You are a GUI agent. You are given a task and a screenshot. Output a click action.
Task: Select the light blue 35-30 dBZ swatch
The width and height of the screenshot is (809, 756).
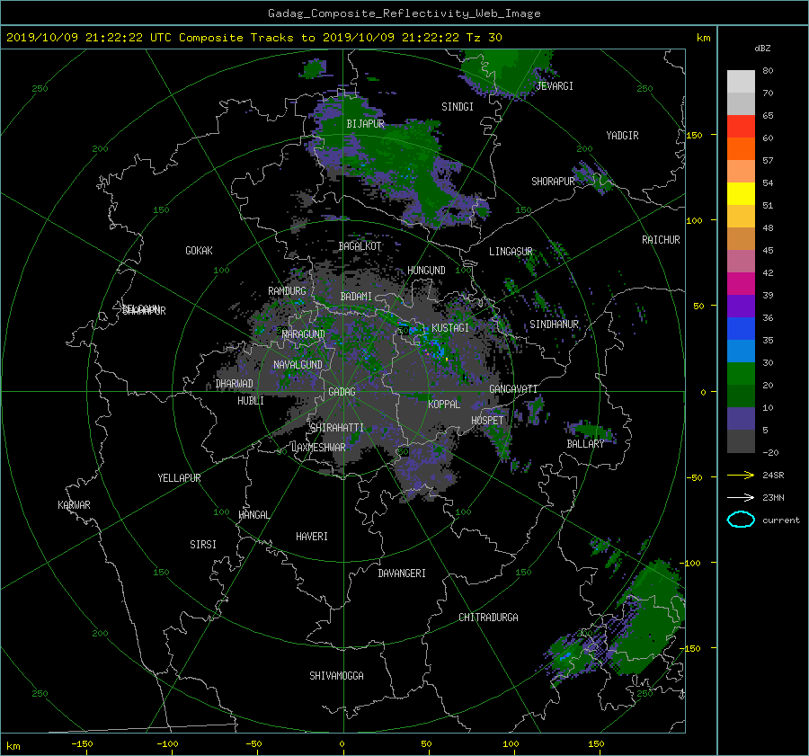(x=741, y=351)
